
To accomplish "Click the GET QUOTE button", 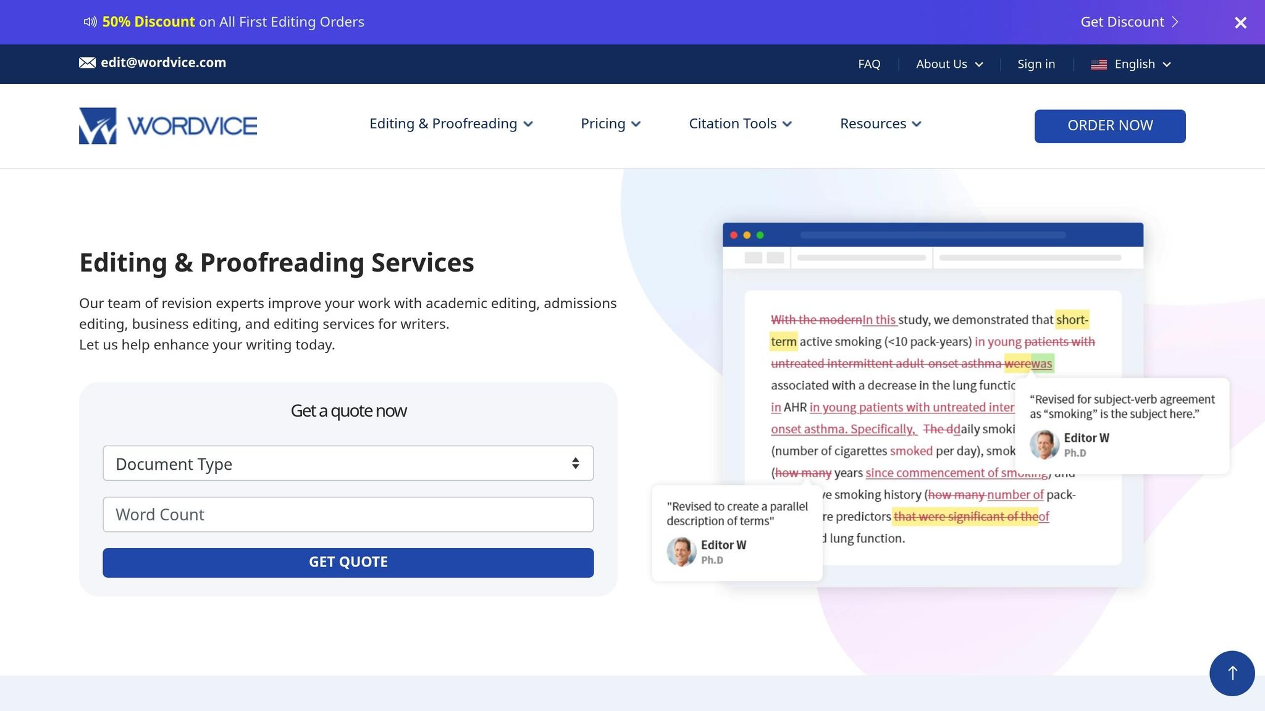I will pyautogui.click(x=348, y=563).
